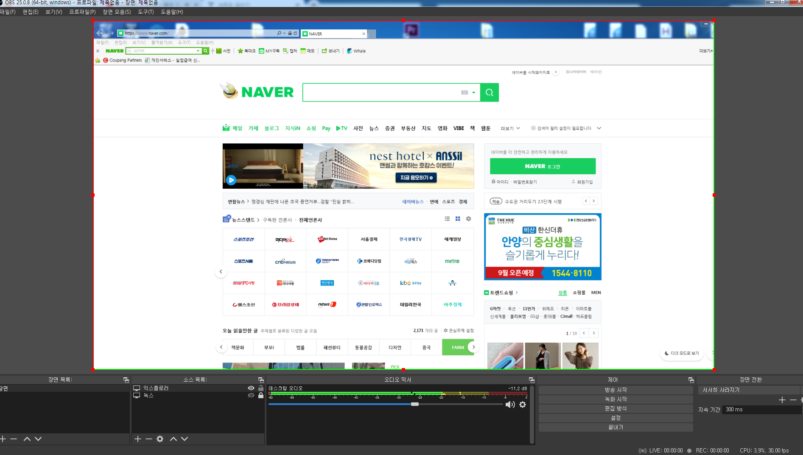Viewport: 803px width, 455px height.
Task: Click the 끝내기 button
Action: 616,427
